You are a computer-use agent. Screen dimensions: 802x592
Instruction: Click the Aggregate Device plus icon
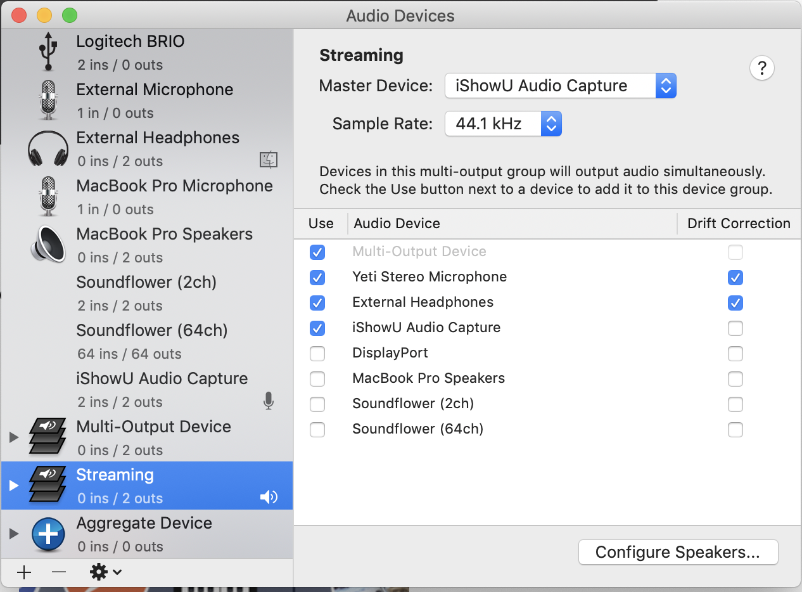48,534
